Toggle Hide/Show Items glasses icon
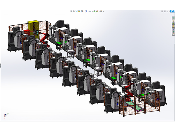 point(90,11)
